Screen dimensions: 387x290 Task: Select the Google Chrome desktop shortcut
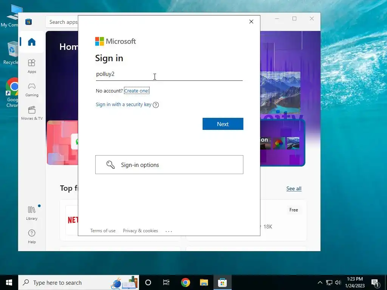(x=12, y=93)
